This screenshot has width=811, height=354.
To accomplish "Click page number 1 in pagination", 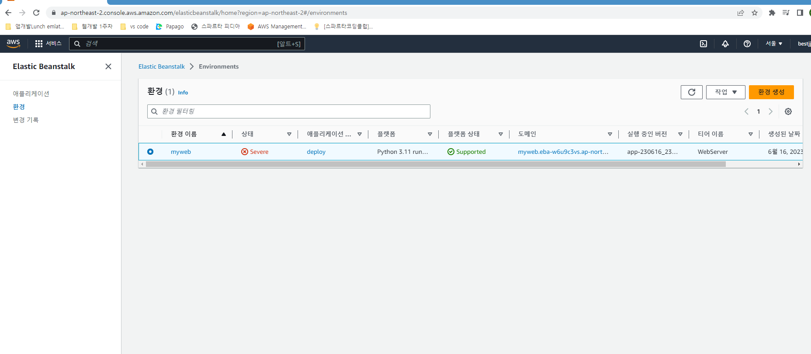I will tap(759, 111).
